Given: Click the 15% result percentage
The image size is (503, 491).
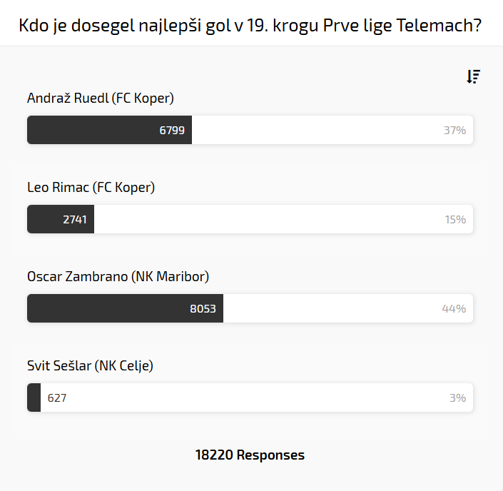Looking at the screenshot, I should (455, 220).
